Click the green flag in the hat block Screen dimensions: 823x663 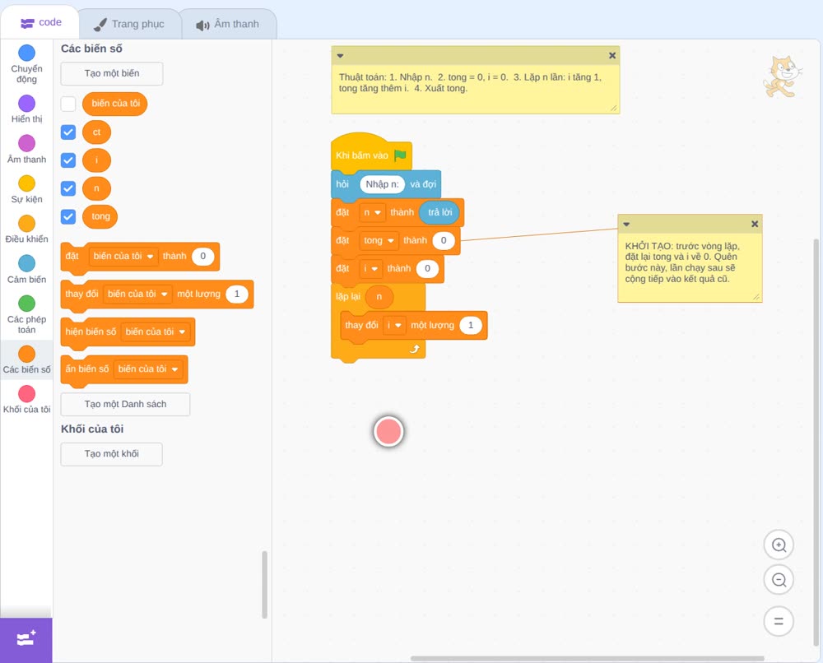[400, 155]
